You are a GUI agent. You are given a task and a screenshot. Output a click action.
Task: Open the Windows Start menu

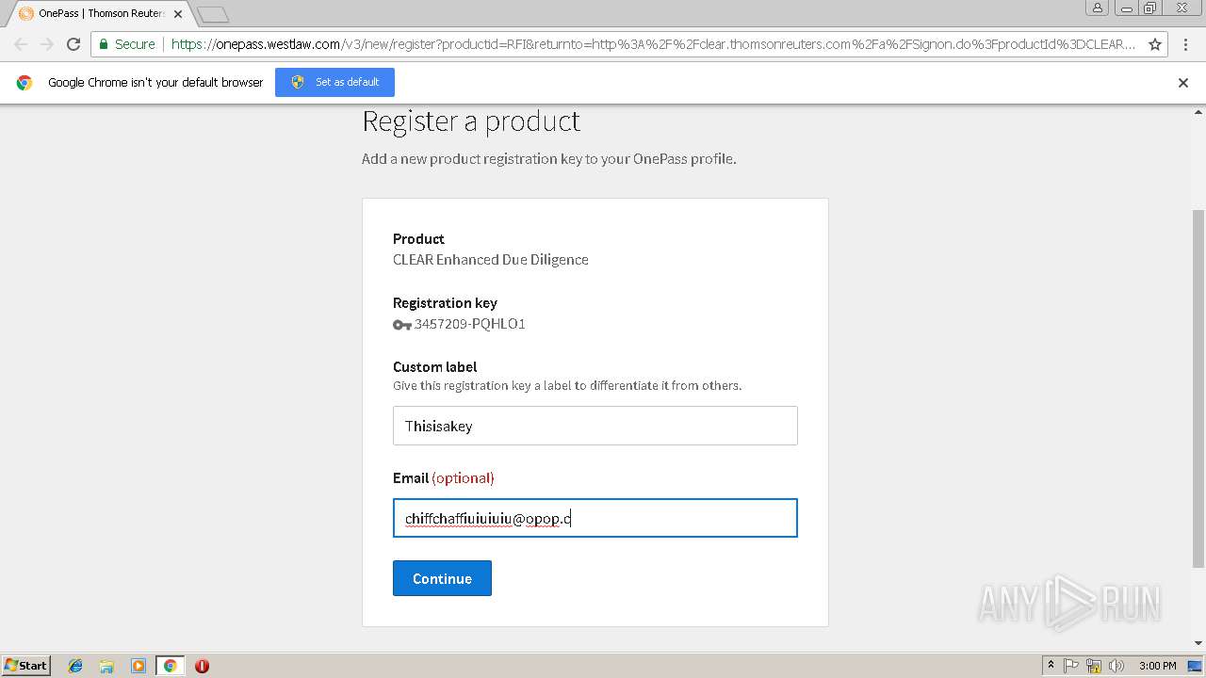click(x=26, y=665)
